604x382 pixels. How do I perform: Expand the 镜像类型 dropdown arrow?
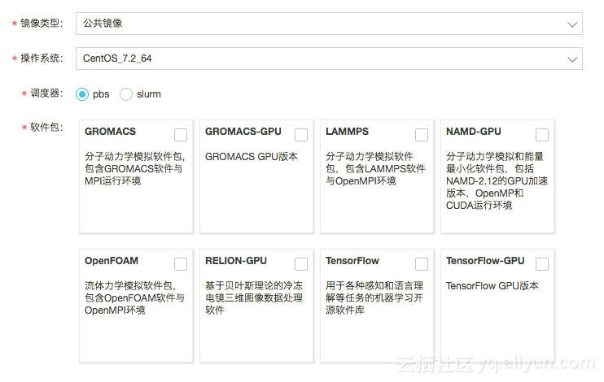click(572, 24)
